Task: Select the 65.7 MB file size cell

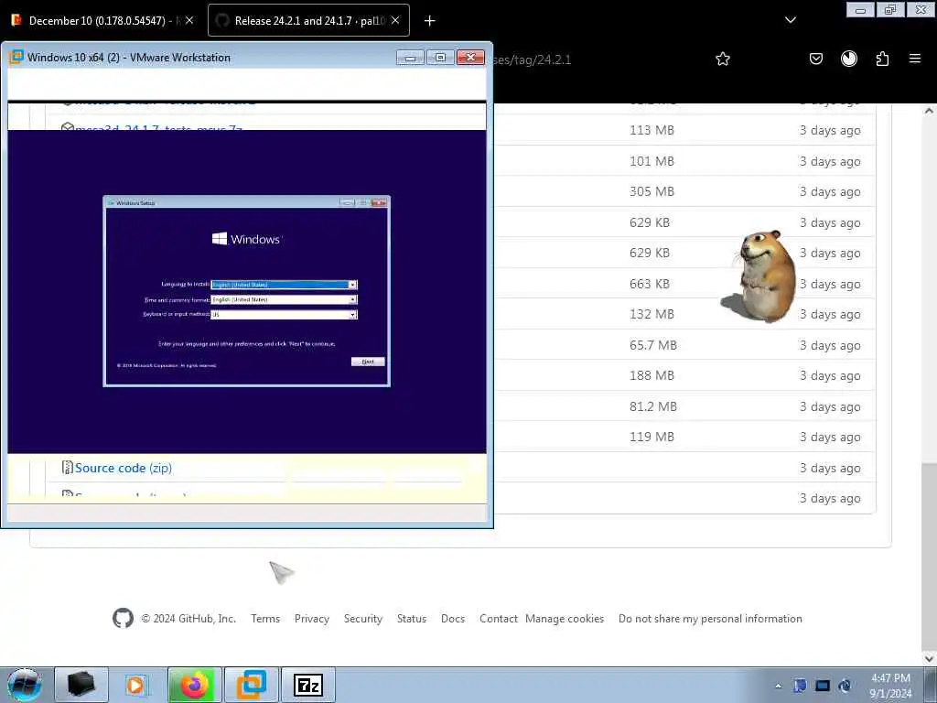Action: click(x=653, y=345)
